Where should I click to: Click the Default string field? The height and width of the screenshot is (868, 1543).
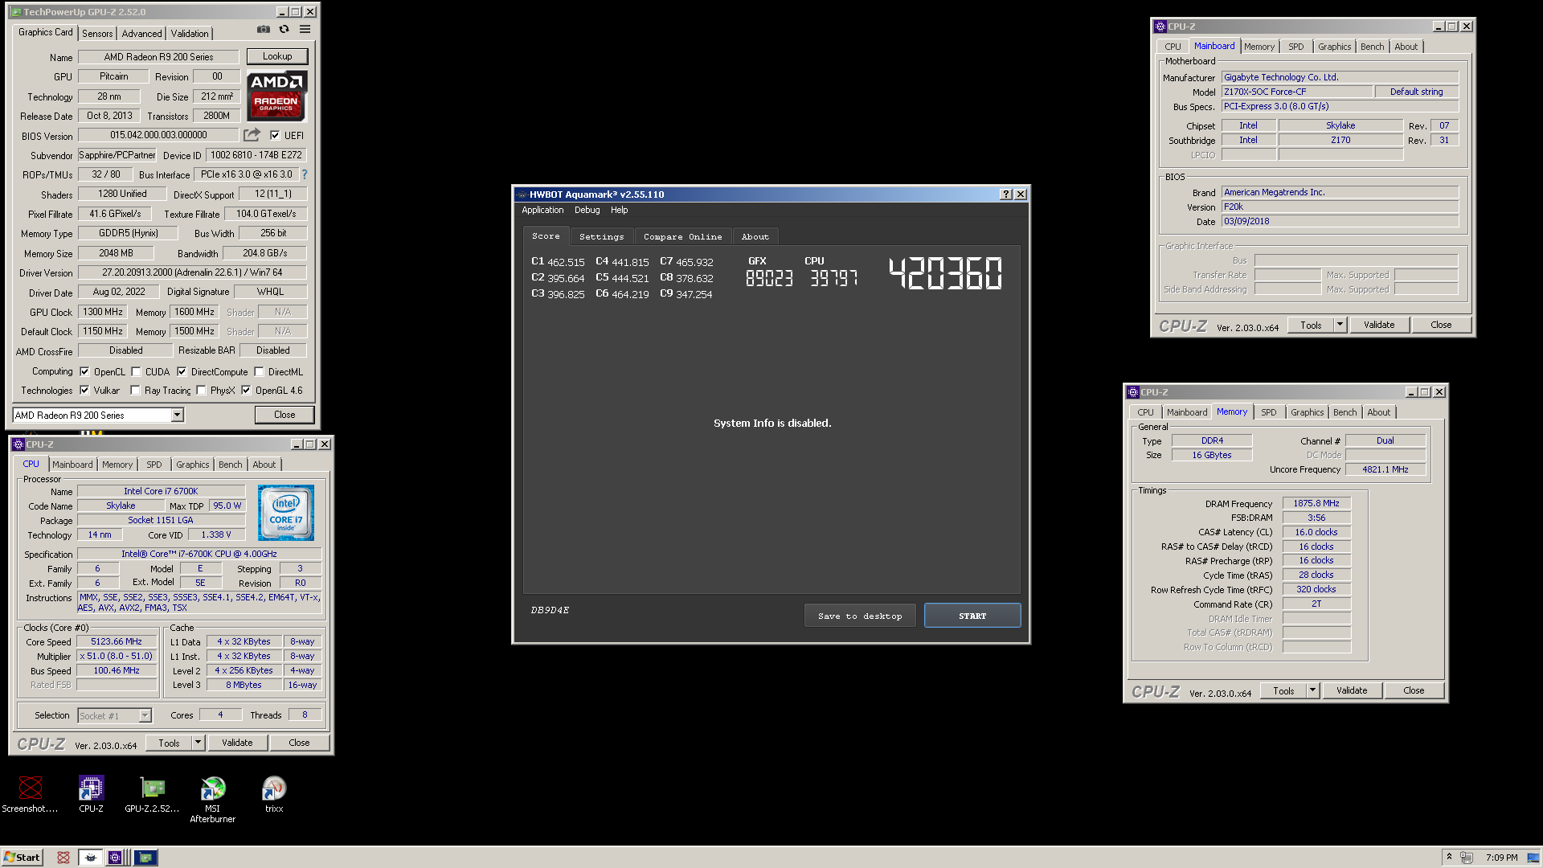pyautogui.click(x=1416, y=92)
